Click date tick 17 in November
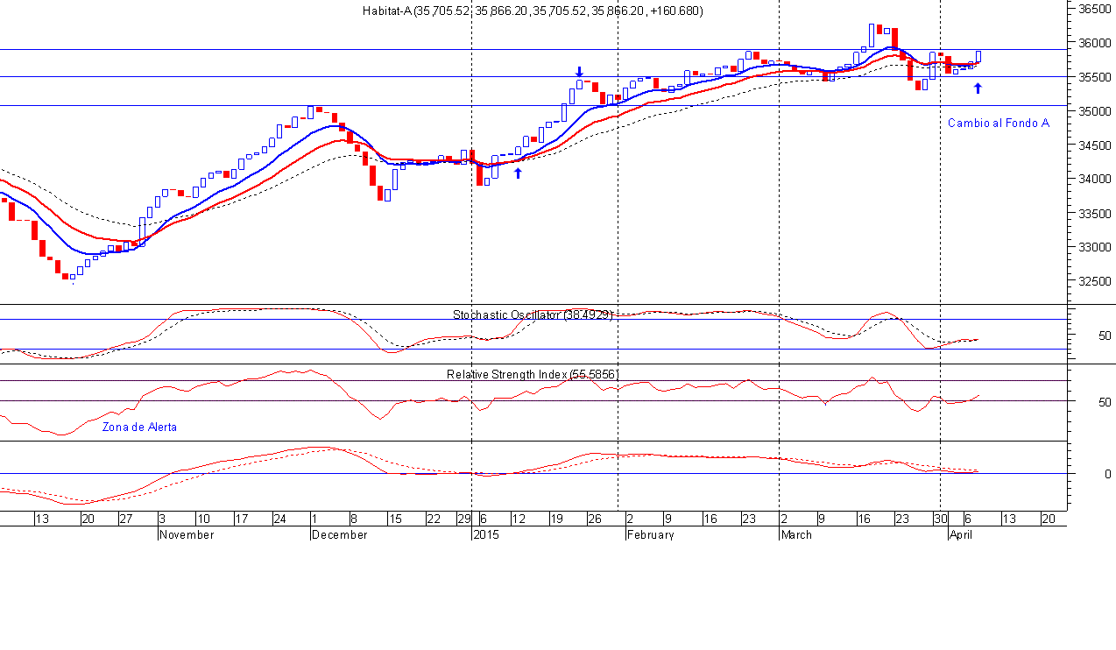 241,519
